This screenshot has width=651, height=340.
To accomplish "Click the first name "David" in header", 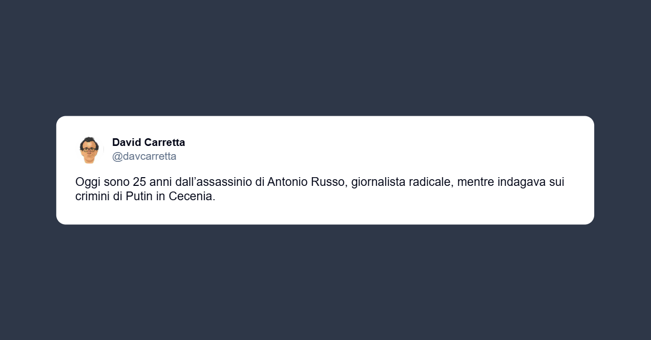I will click(126, 142).
